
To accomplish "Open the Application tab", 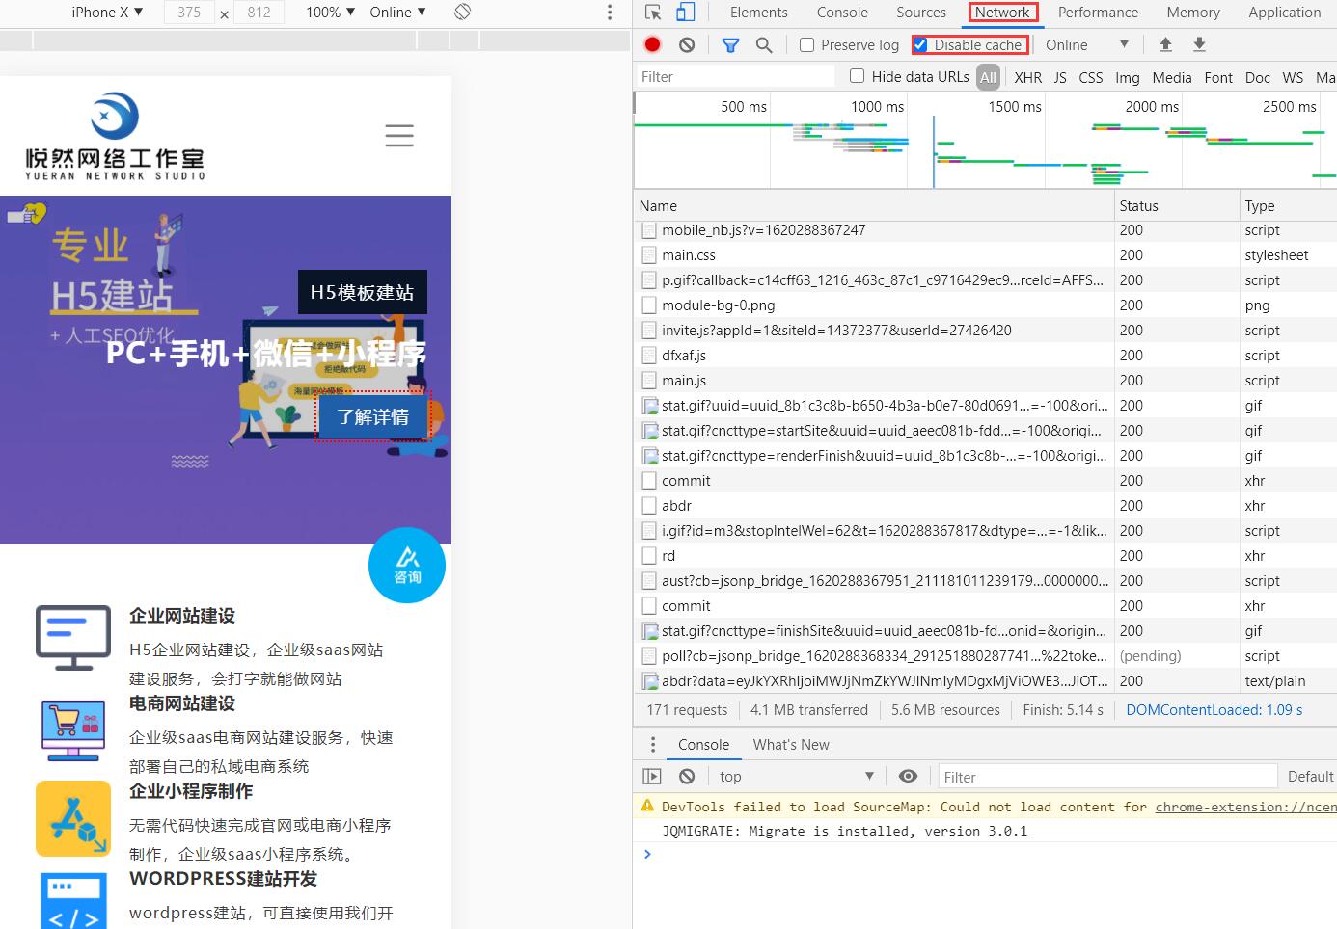I will (1284, 13).
